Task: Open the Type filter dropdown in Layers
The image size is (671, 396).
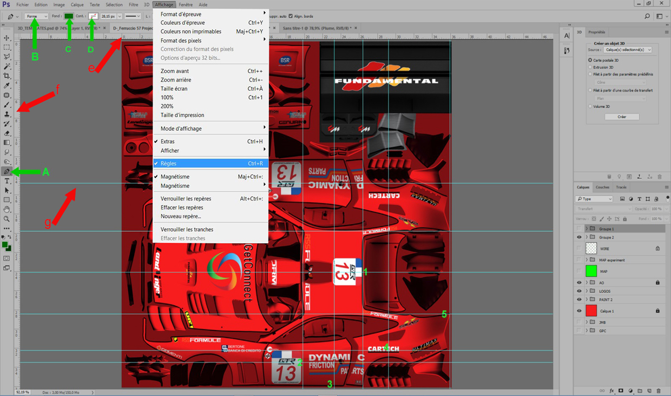Action: pyautogui.click(x=594, y=199)
